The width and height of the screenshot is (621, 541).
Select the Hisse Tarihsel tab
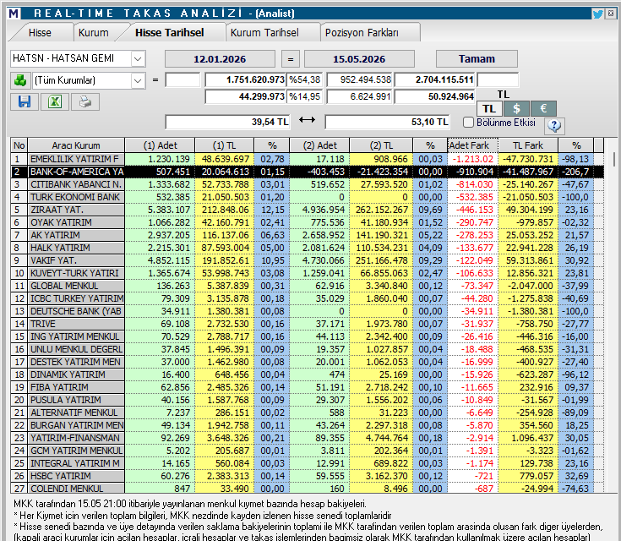click(170, 32)
